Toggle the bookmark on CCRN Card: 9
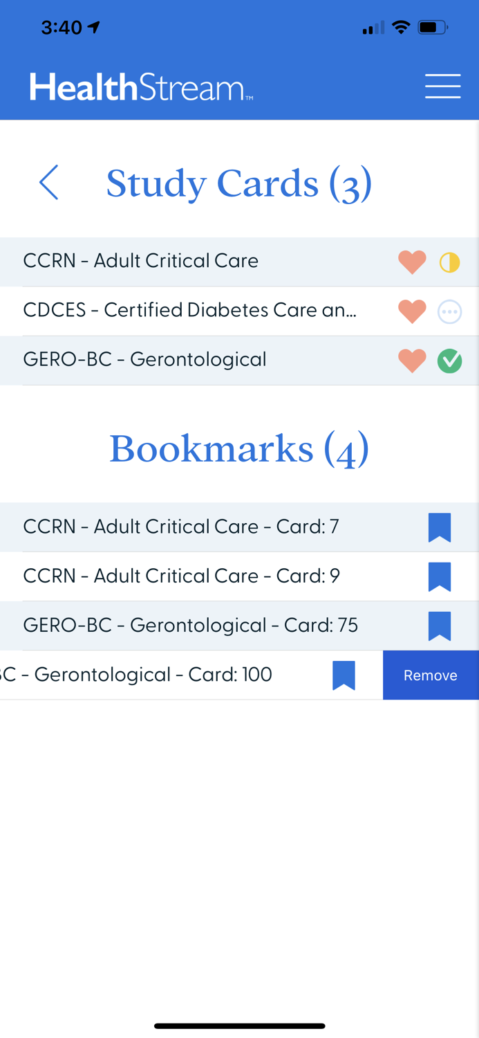This screenshot has height=1038, width=479. 440,576
